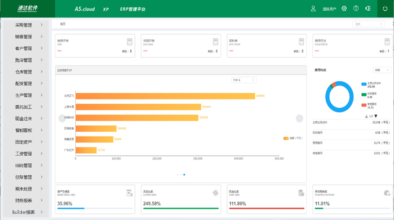Click the plug icon in the header
The width and height of the screenshot is (394, 220).
368,9
